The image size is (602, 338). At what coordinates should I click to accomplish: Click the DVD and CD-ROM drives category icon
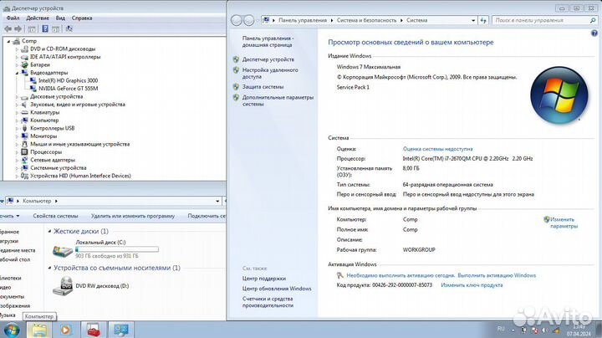click(24, 49)
